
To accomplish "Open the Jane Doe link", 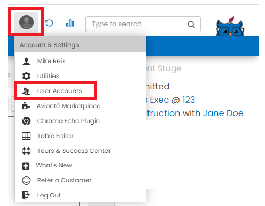I will [x=223, y=113].
